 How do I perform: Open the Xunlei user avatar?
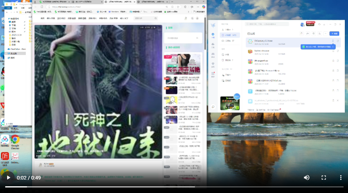tap(302, 24)
